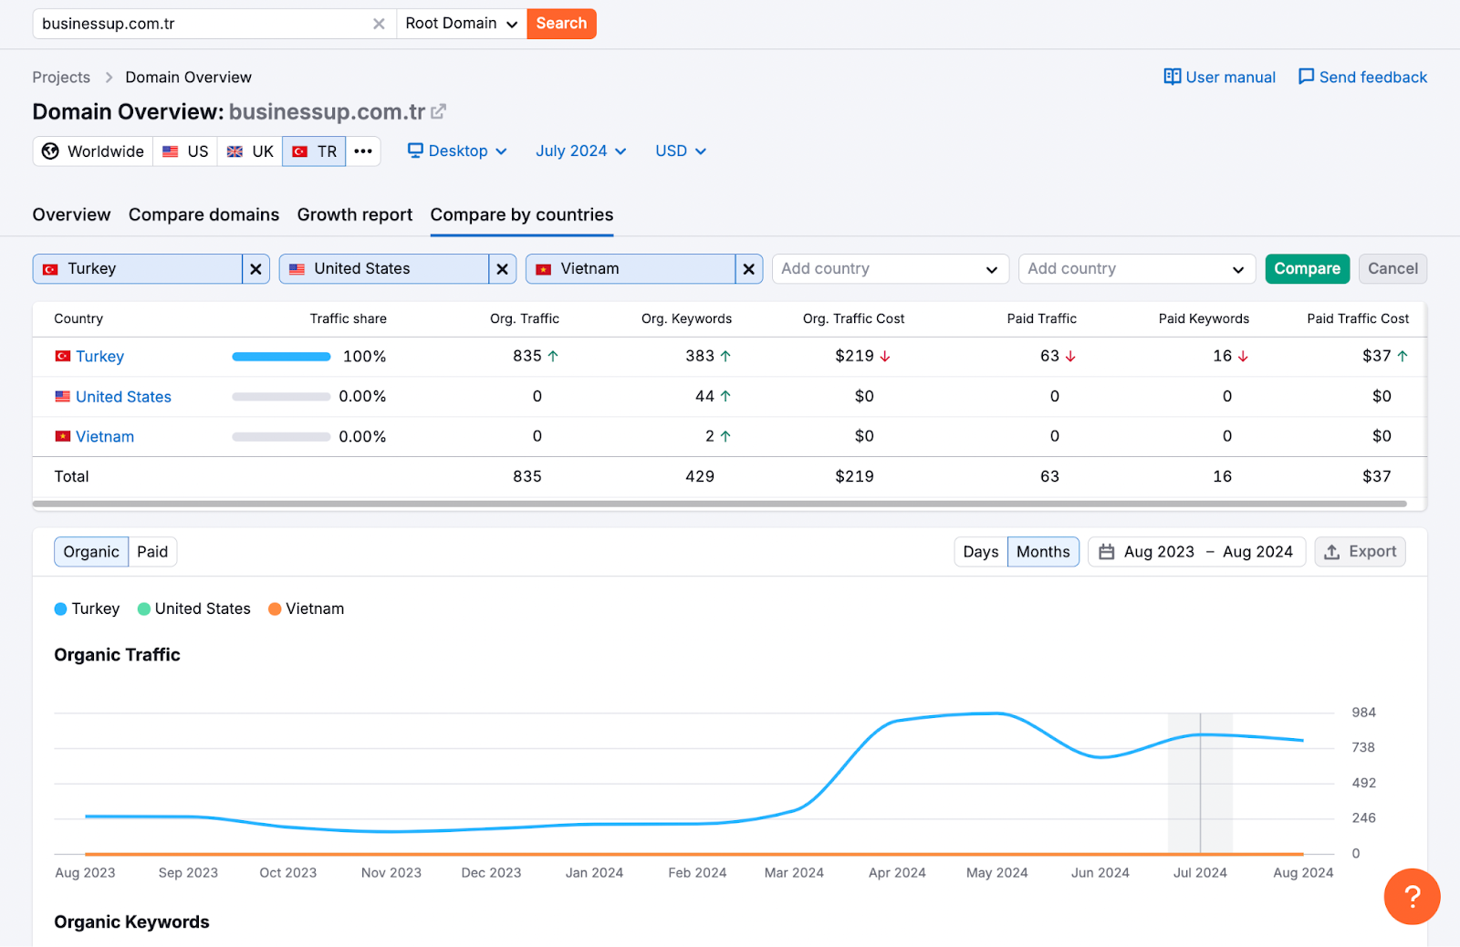Clear the domain search field
This screenshot has height=947, width=1460.
click(x=379, y=24)
